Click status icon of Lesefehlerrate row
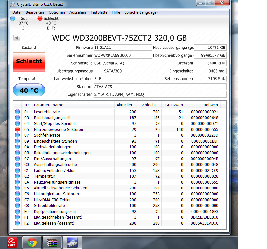Viewport: 267px width, 249px height. pos(17,112)
